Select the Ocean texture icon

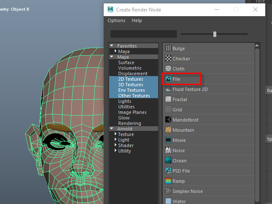168,161
